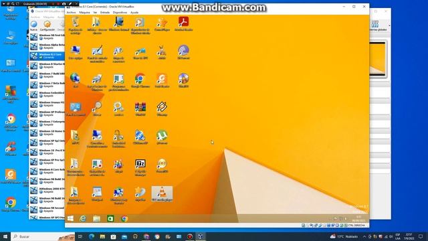Select the Windows 7 Enterprise VM entry

pyautogui.click(x=47, y=123)
